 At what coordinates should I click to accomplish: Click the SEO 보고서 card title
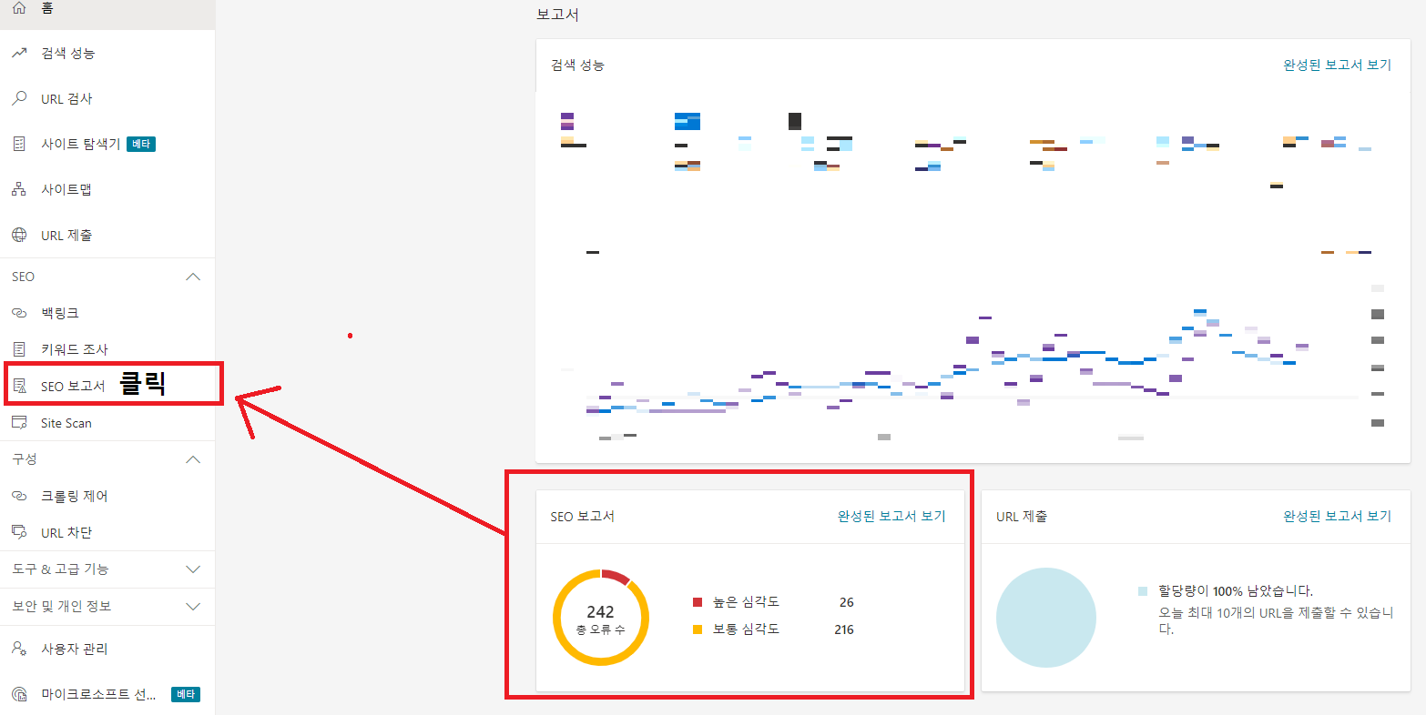(x=583, y=517)
